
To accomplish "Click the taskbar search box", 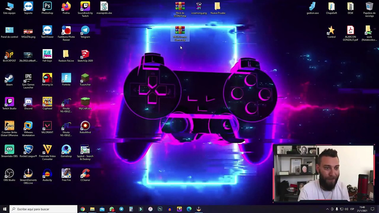I will pos(44,209).
